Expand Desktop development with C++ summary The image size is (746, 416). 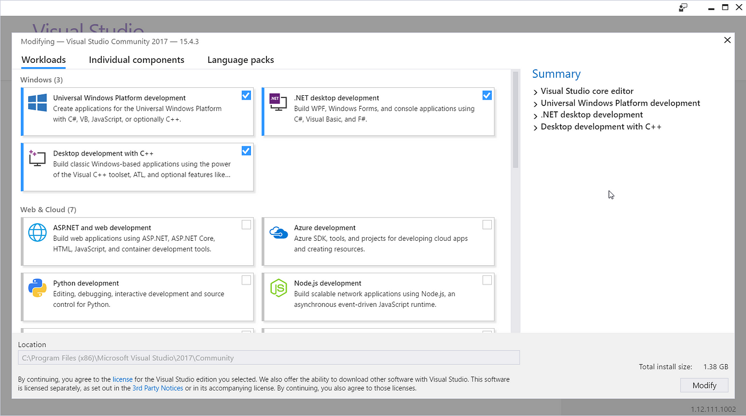536,127
